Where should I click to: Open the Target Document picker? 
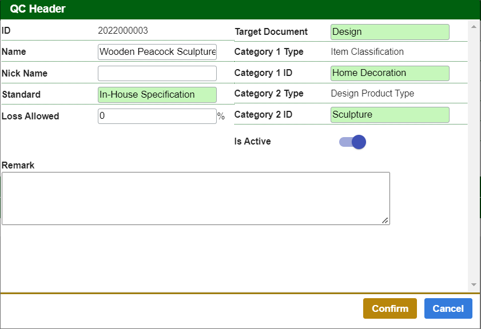(x=389, y=31)
